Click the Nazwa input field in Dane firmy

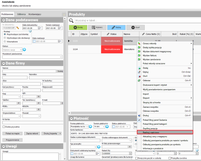point(29,71)
